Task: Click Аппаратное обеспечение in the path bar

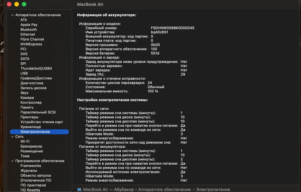Action: [164, 190]
